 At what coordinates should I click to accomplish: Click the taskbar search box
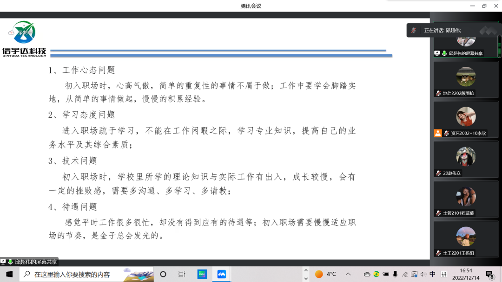coord(86,274)
